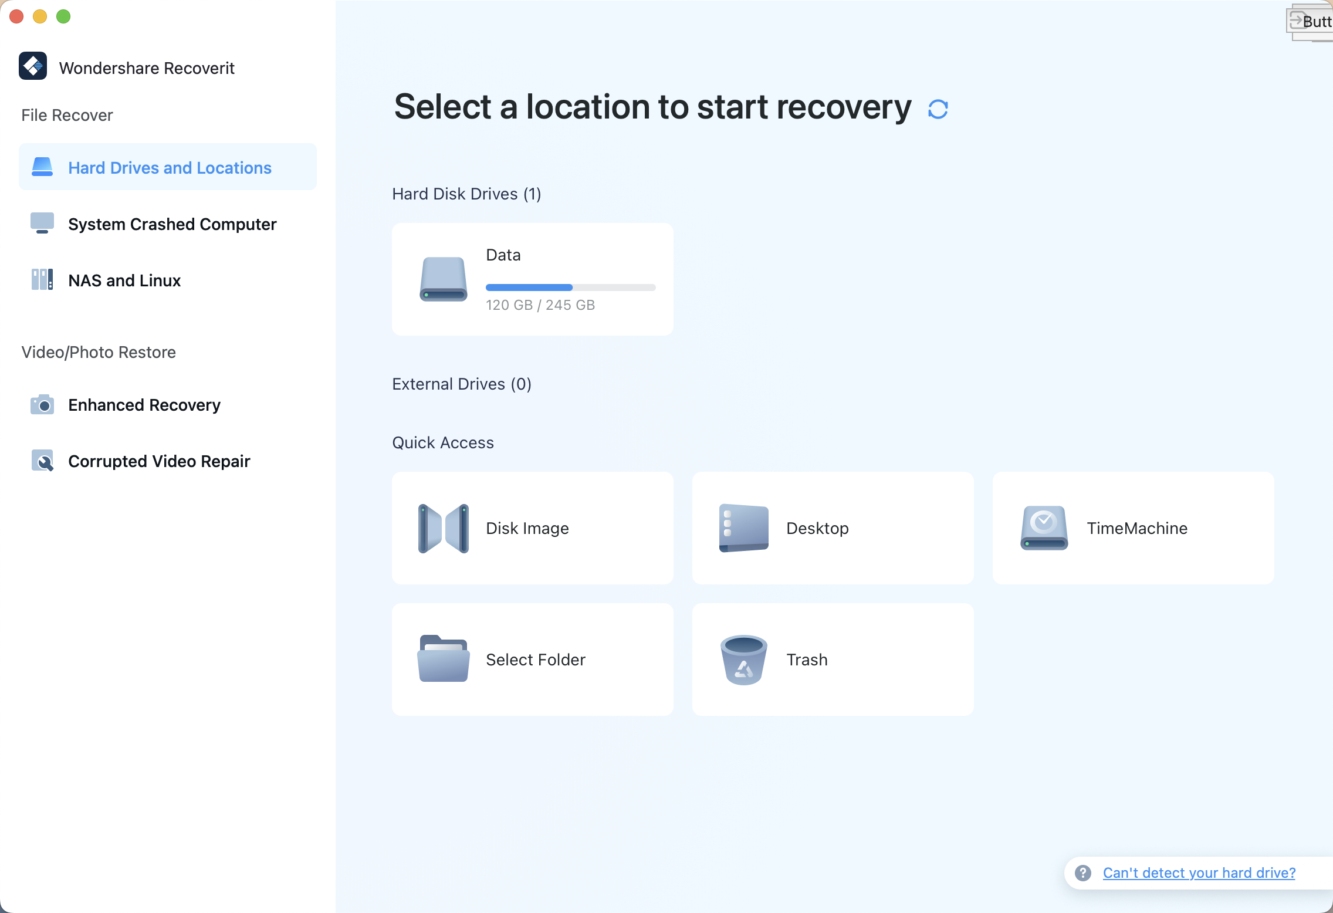Choose Disk Image label in quick access
This screenshot has height=913, width=1333.
(x=527, y=528)
